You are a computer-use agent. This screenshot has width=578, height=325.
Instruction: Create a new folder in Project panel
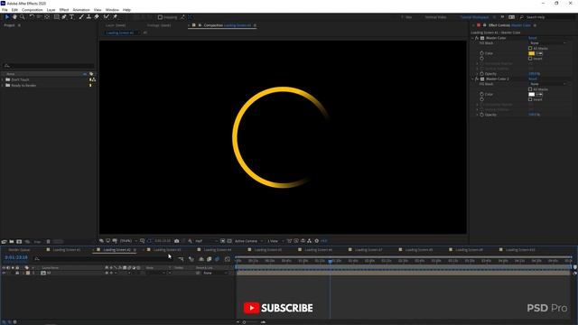pos(12,242)
